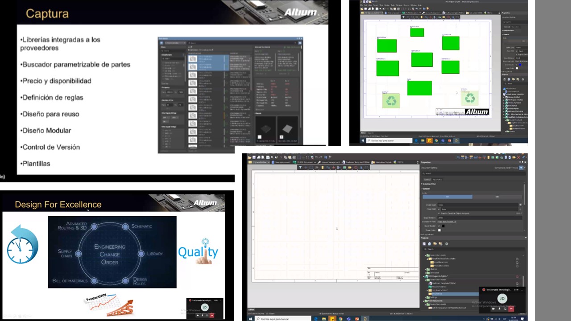PowerPoint icon in blank-sheet window taskbar
This screenshot has width=571, height=321.
click(357, 319)
